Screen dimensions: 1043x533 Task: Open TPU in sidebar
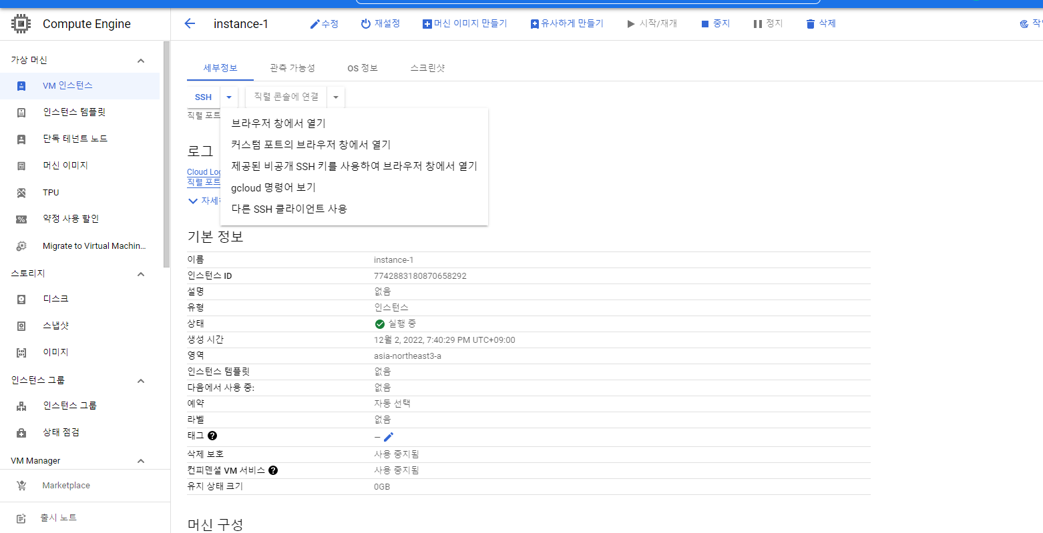pos(80,193)
